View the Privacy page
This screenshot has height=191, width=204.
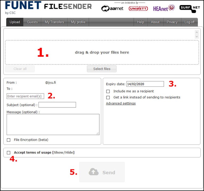172,22
